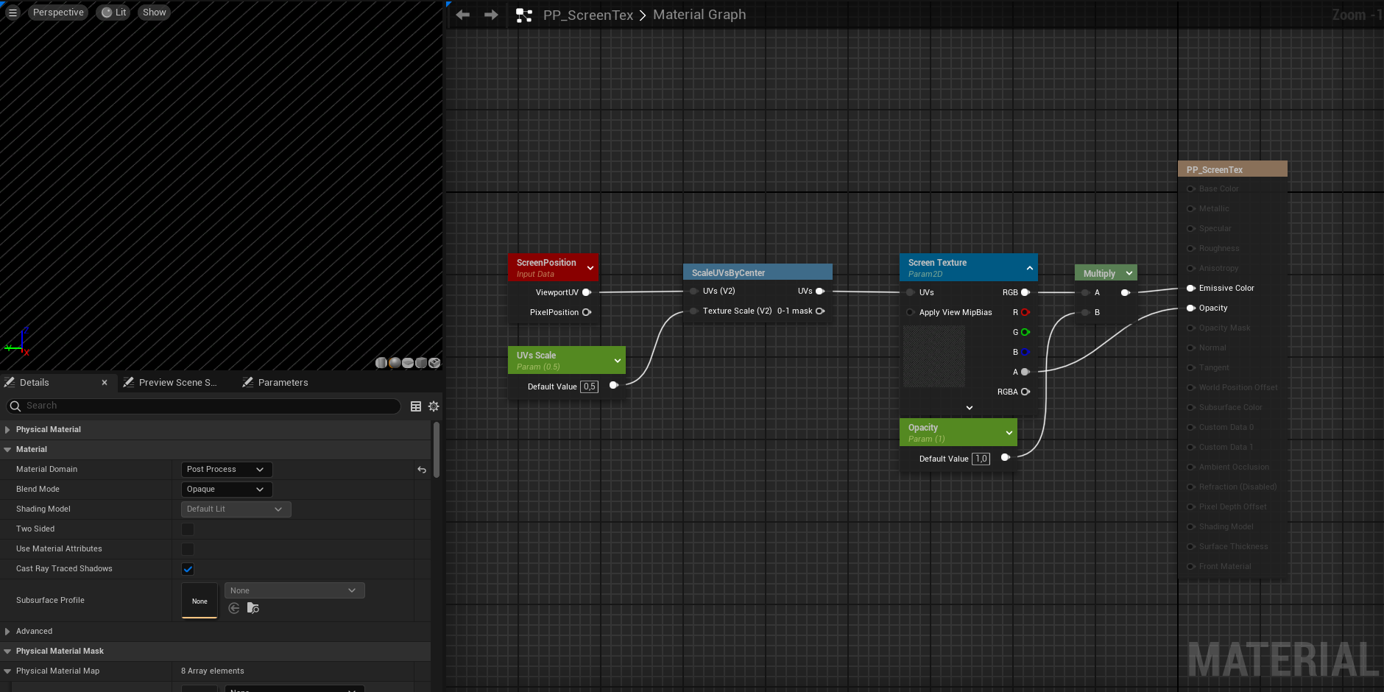Select the sphere preview mesh
1384x692 pixels.
395,363
